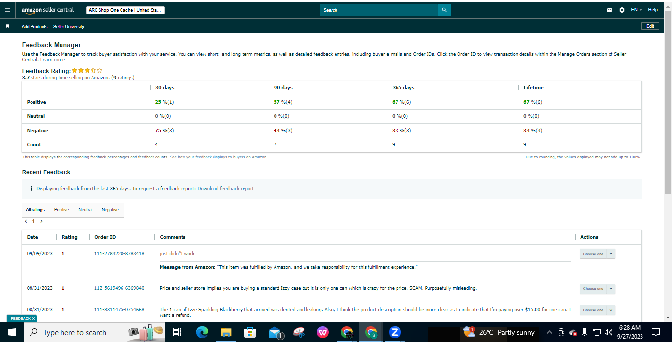
Task: Click the weather widget 26°C Partly sunny
Action: pyautogui.click(x=499, y=332)
